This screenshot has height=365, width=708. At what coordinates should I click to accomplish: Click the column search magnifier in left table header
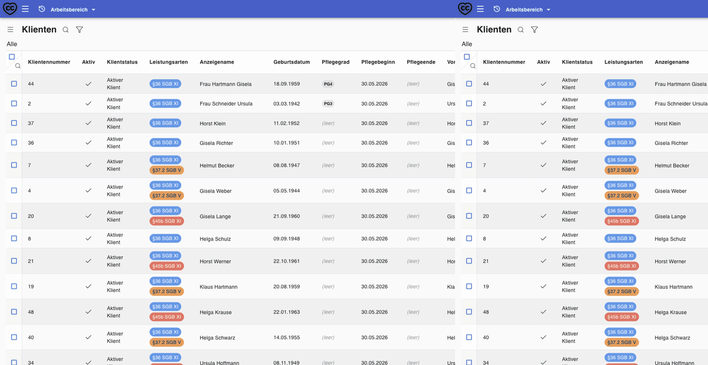point(18,66)
